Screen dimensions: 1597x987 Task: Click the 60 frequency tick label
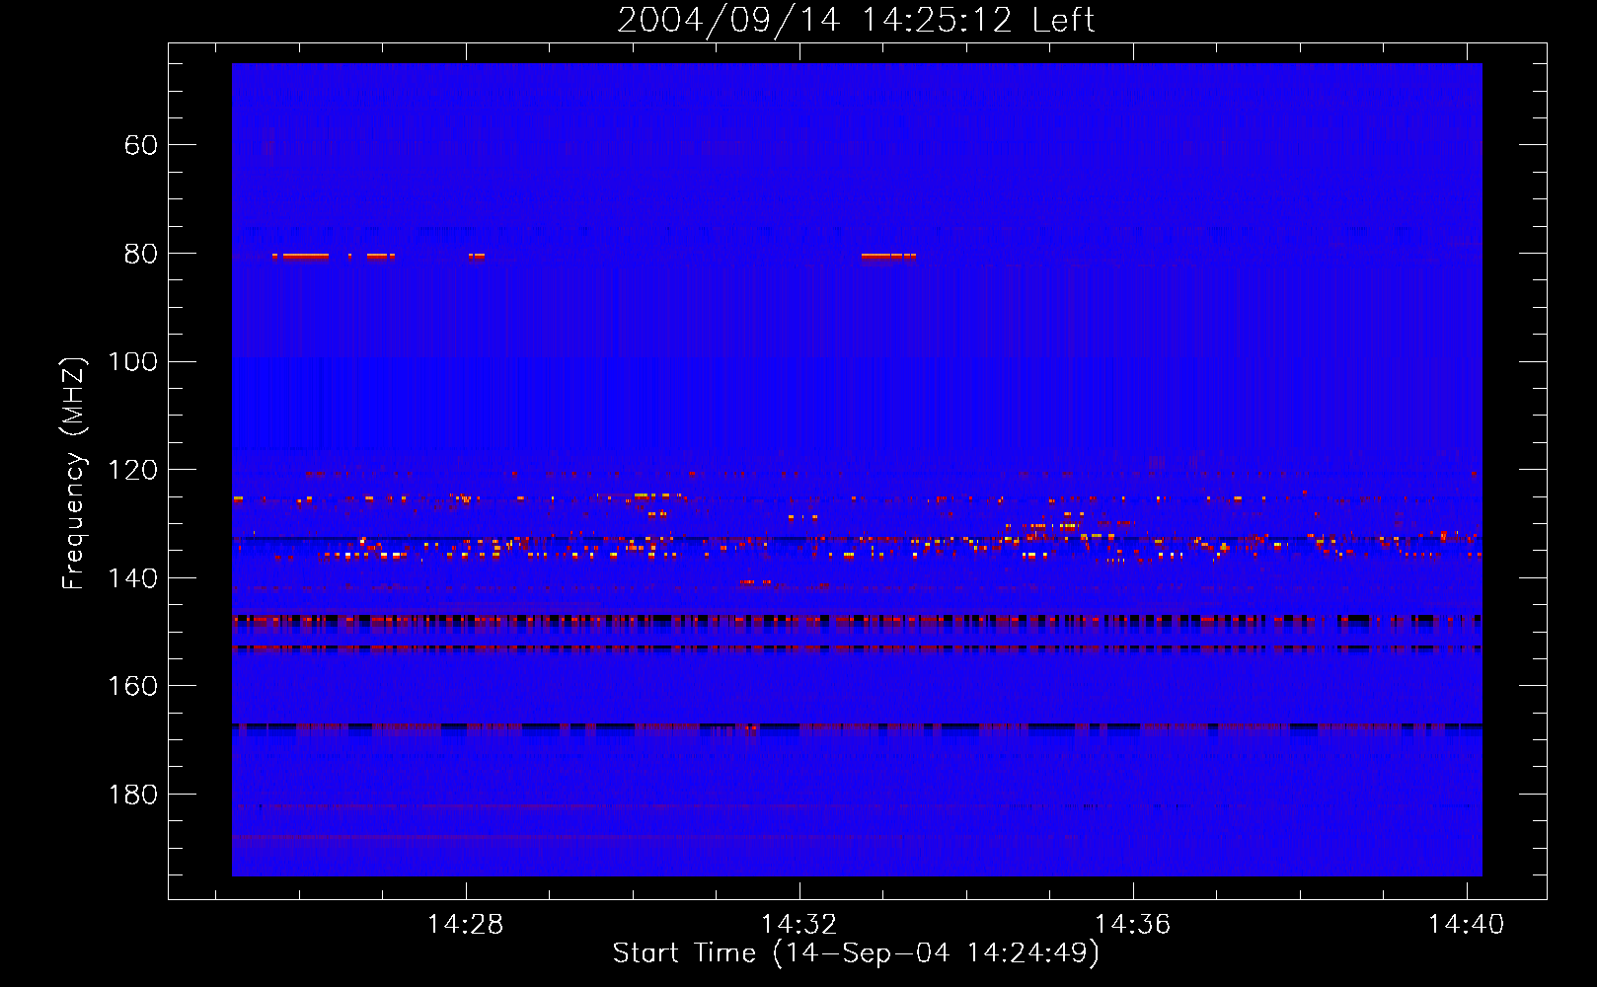pyautogui.click(x=140, y=146)
